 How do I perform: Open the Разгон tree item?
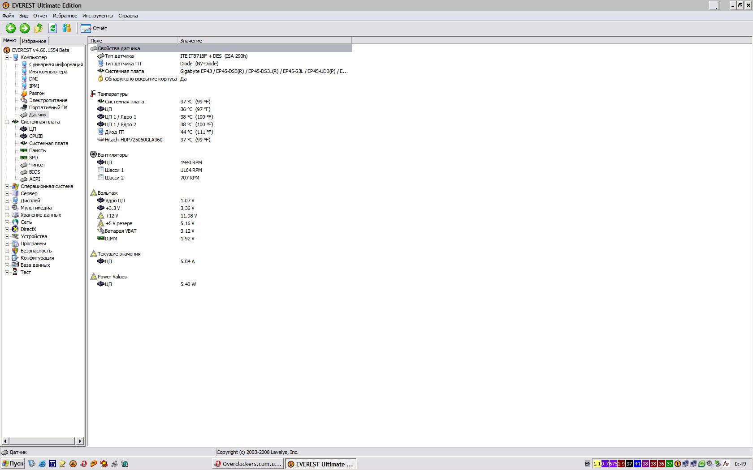coord(37,93)
